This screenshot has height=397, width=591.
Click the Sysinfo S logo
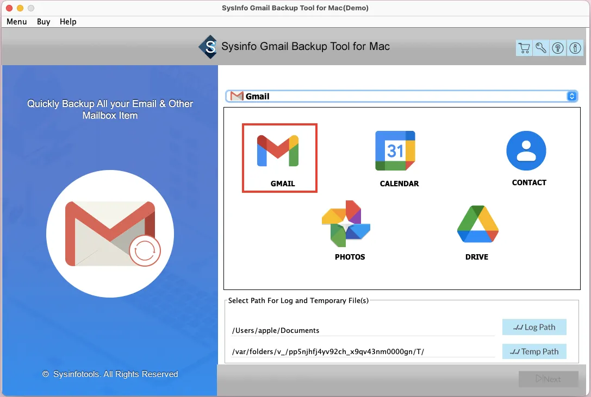click(x=208, y=47)
